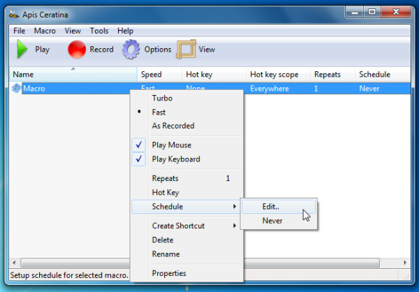The image size is (419, 292).
Task: Open the Help menu
Action: click(125, 31)
